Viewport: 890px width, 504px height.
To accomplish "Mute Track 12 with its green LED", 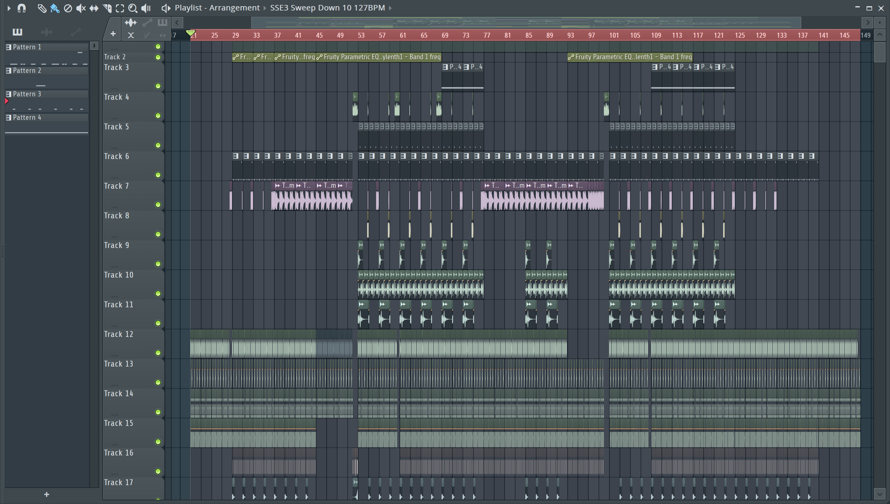I will (158, 353).
